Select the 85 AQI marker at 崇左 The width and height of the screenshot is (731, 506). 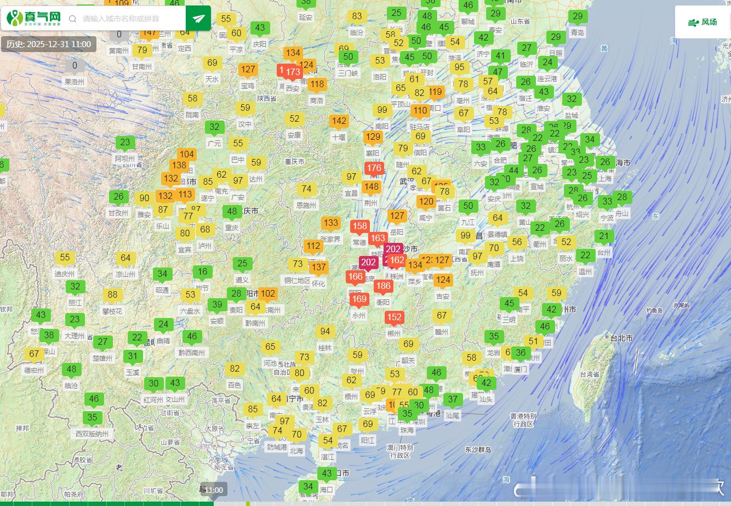click(253, 410)
